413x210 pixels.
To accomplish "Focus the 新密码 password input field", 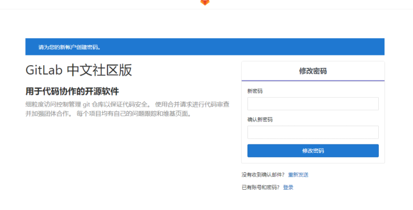I will tap(313, 104).
